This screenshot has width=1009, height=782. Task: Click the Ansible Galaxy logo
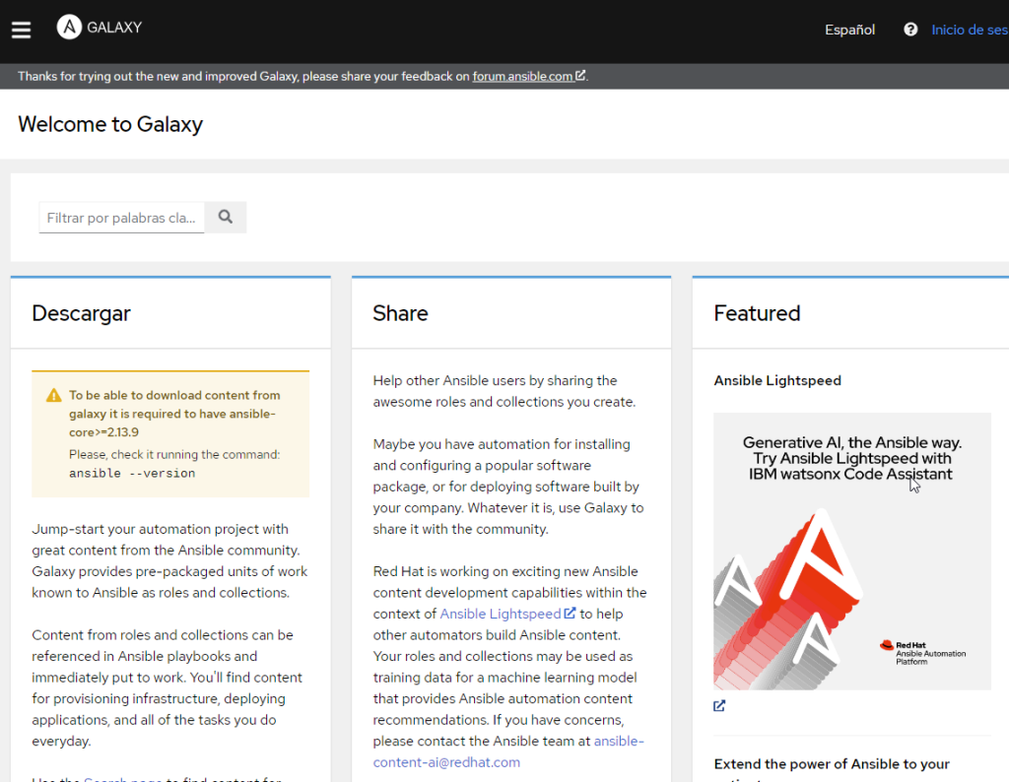(67, 28)
